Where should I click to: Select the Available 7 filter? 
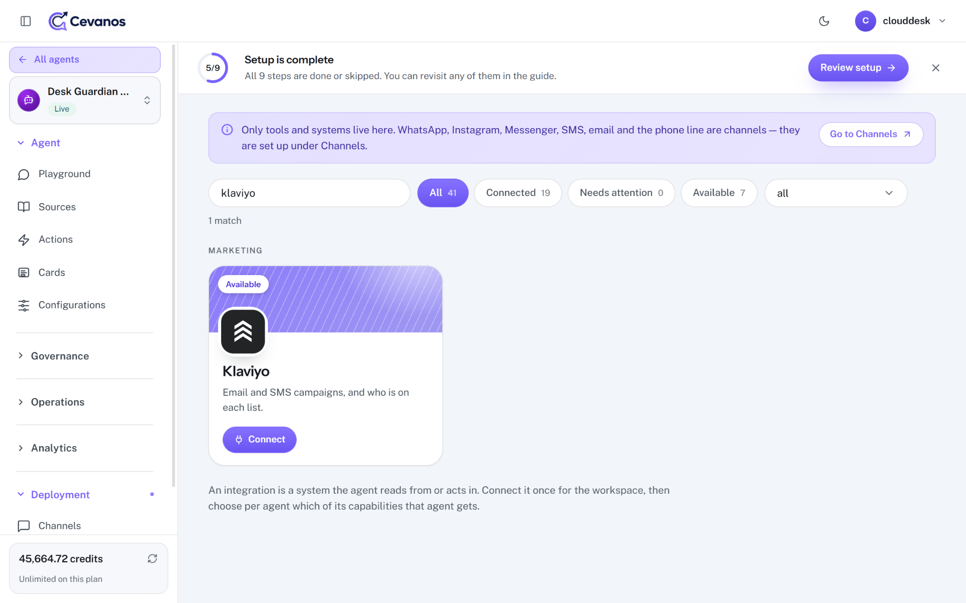click(719, 193)
